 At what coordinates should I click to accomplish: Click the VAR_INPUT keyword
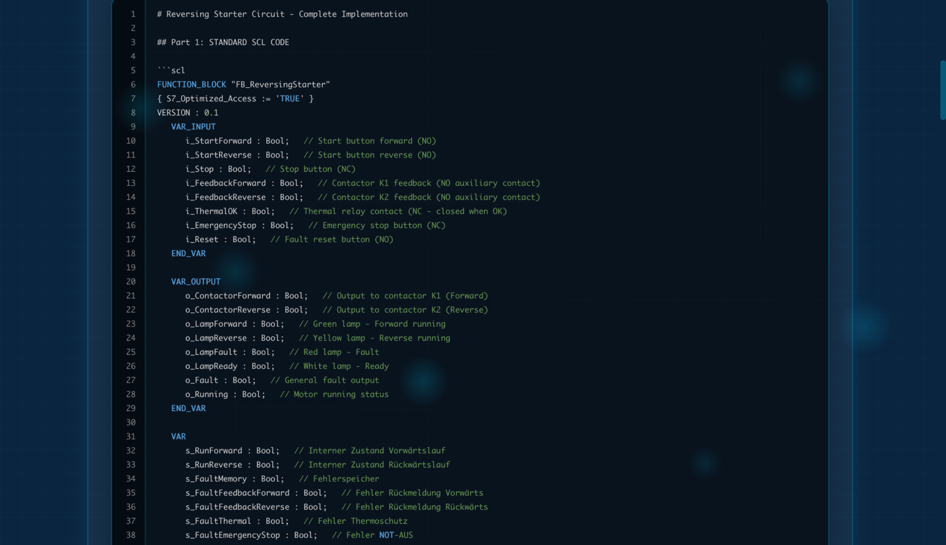click(x=193, y=126)
